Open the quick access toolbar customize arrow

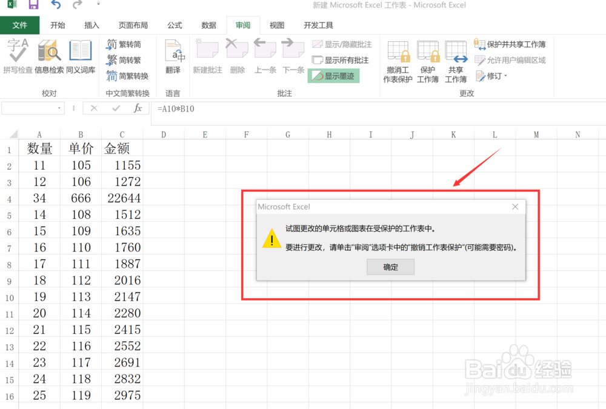pyautogui.click(x=98, y=4)
